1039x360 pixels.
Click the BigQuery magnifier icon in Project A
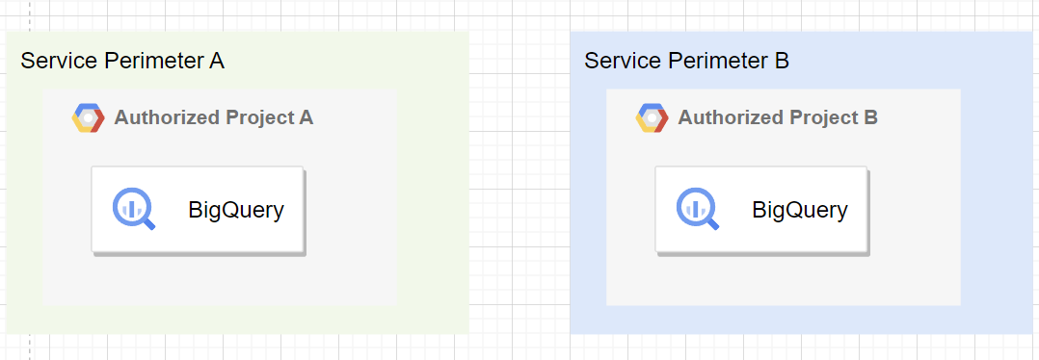point(134,209)
